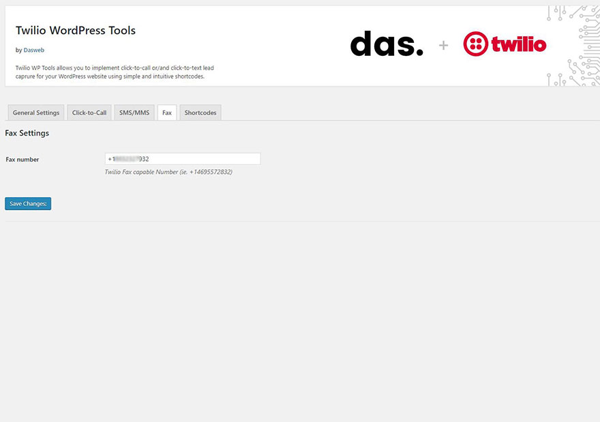The width and height of the screenshot is (600, 422).
Task: Click the Twilio Fax capable Number hint
Action: (x=168, y=172)
